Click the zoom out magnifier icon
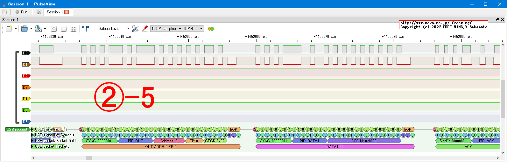This screenshot has height=162, width=507. click(64, 29)
